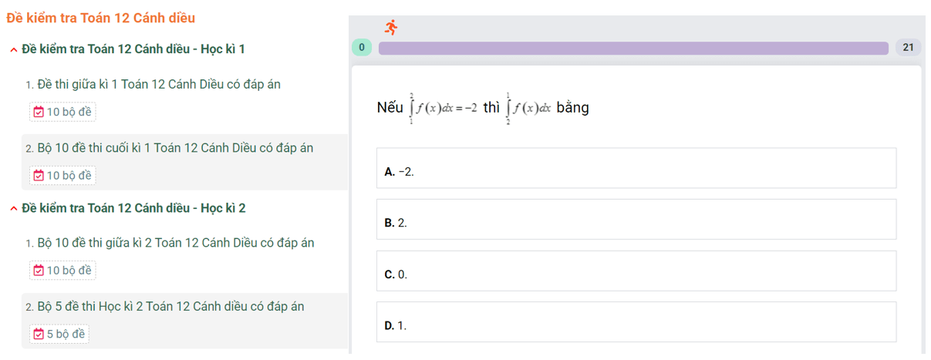931x360 pixels.
Task: Open Đề thi giữa kì 1 Toán 12 Cánh Diều
Action: [x=159, y=85]
